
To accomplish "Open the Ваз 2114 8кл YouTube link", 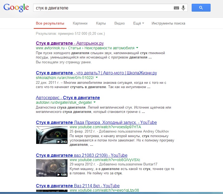I will tap(77, 186).
